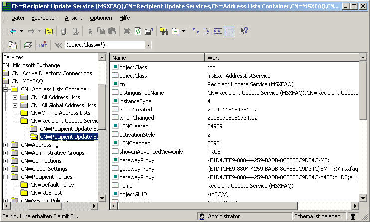Click attribute list scroll-down arrow

click(x=363, y=198)
